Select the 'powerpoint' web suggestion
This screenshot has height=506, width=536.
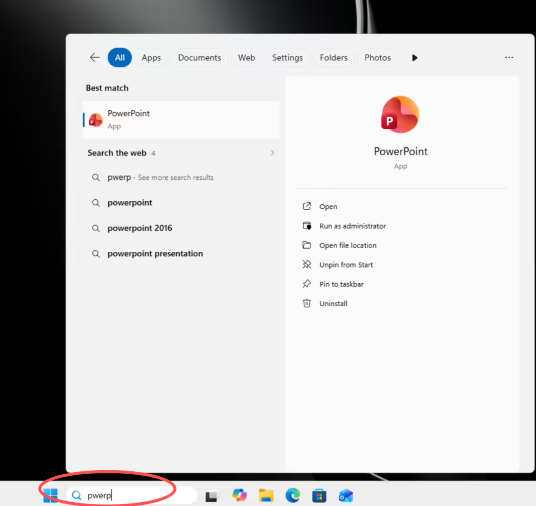pyautogui.click(x=181, y=203)
